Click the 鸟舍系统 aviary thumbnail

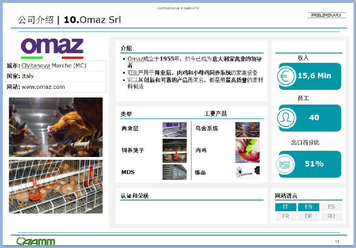[248, 130]
